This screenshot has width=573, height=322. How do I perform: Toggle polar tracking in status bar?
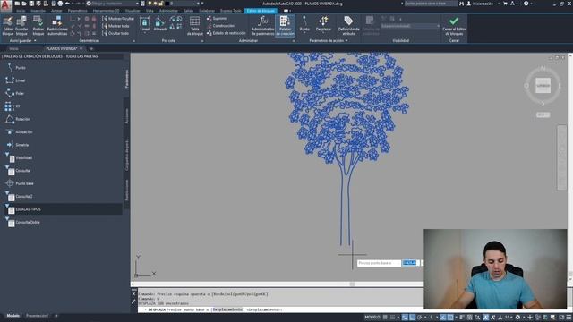pos(420,318)
